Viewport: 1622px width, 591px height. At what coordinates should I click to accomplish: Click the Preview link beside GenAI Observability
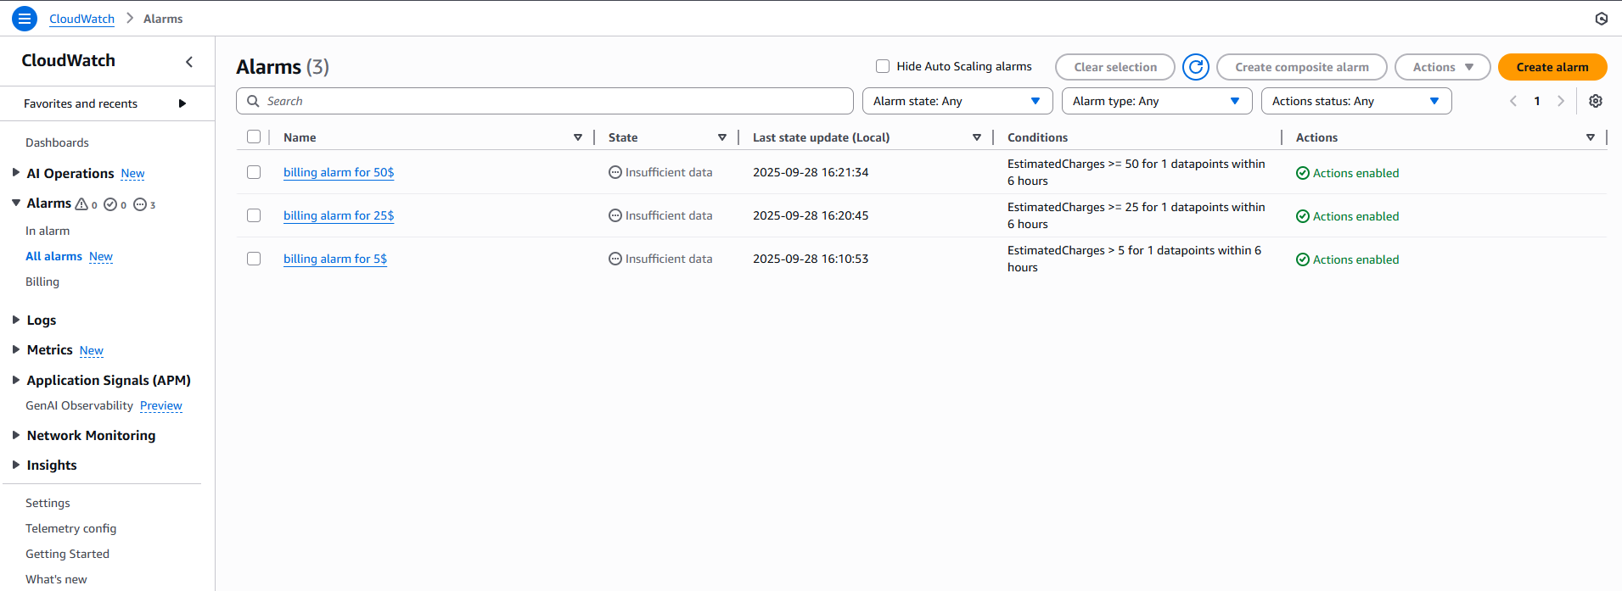[x=161, y=405]
